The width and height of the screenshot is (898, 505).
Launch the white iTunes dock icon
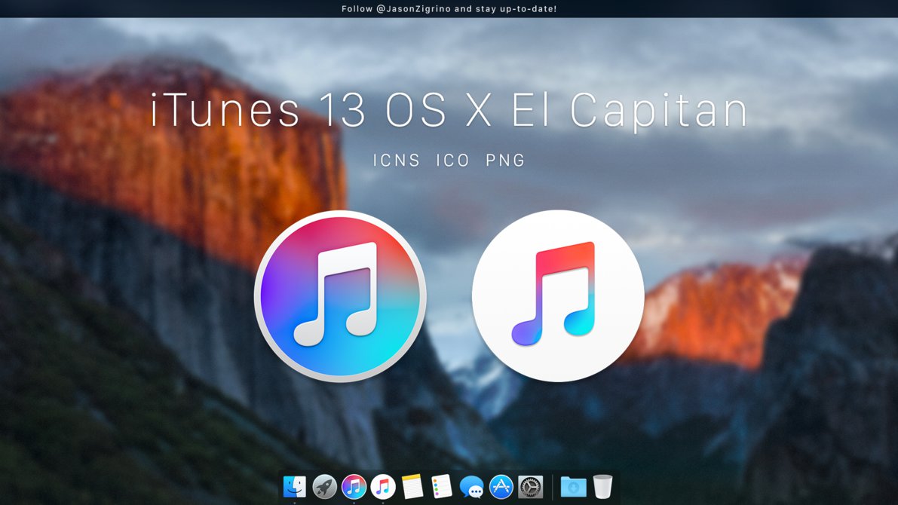[383, 487]
